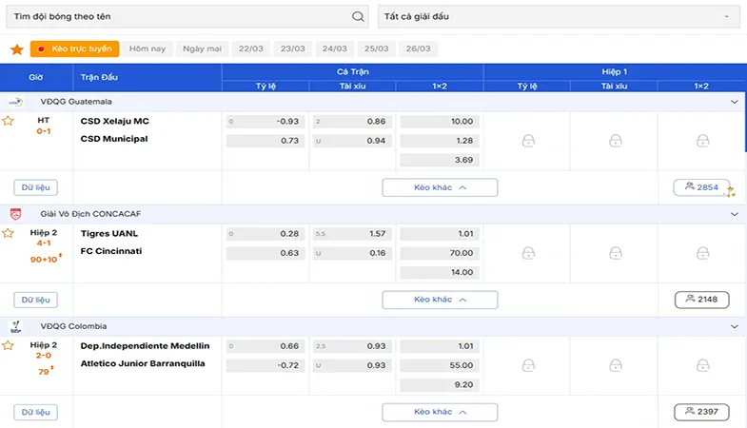The width and height of the screenshot is (747, 428).
Task: Pick CSD Xelaju MC handicap odds -0.93
Action: point(265,122)
